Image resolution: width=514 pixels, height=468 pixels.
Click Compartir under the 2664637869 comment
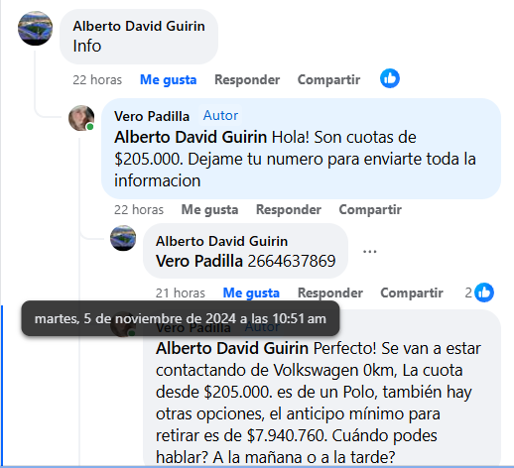tap(412, 293)
